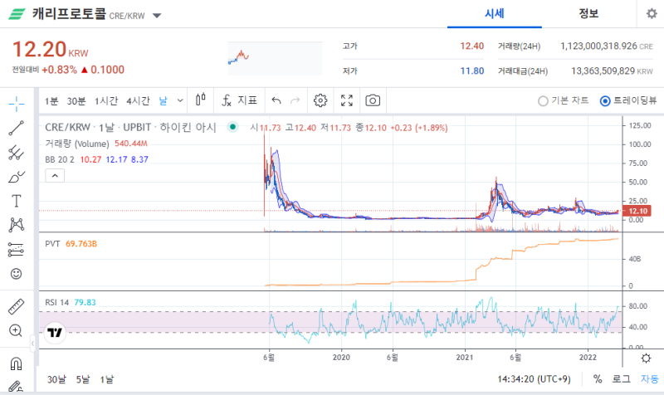Click the 거래대금 value 13,363,509,829
Image resolution: width=664 pixels, height=395 pixels.
click(603, 71)
